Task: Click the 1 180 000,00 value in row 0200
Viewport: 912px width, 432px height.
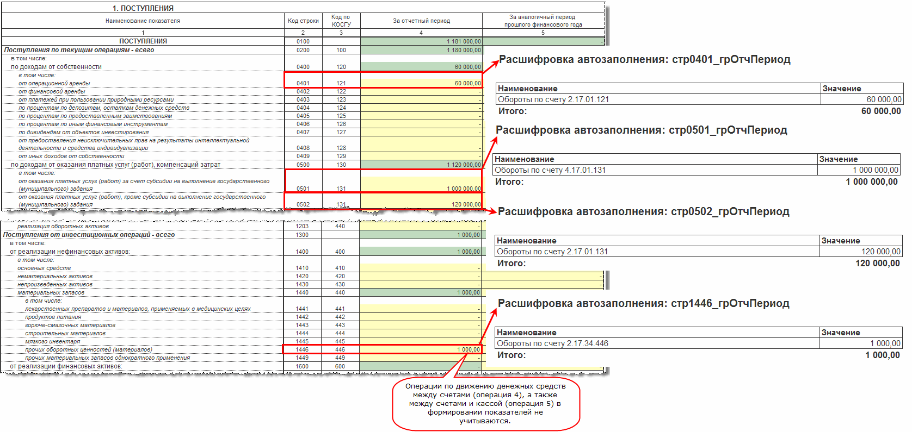Action: point(464,50)
